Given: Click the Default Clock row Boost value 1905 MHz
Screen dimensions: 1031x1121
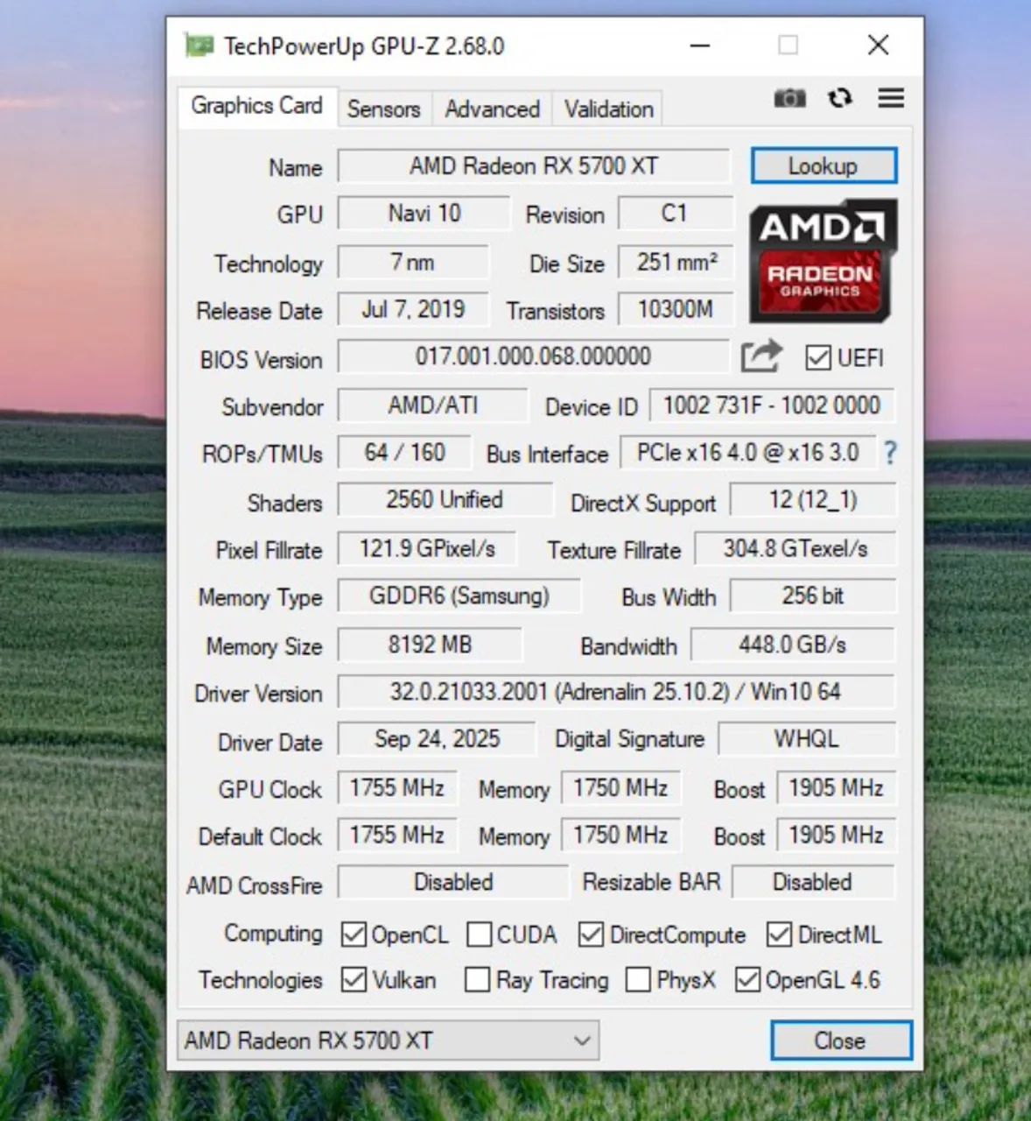Looking at the screenshot, I should (836, 835).
